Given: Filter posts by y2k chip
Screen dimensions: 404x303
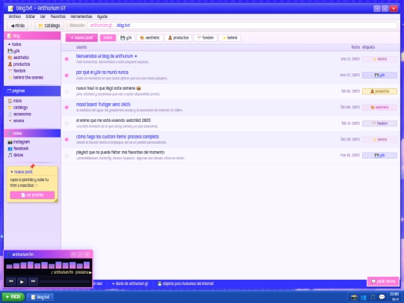Looking at the screenshot, I should point(126,38).
